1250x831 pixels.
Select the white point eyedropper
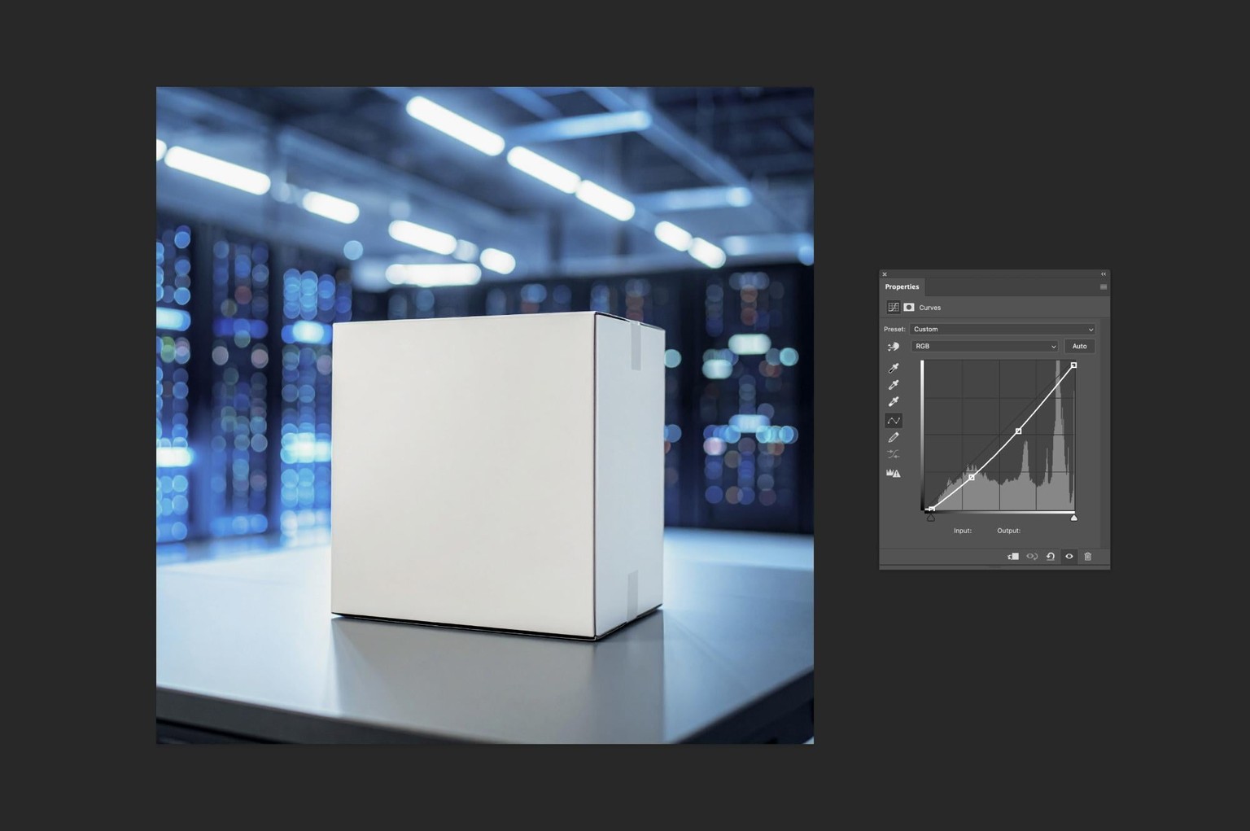[894, 402]
